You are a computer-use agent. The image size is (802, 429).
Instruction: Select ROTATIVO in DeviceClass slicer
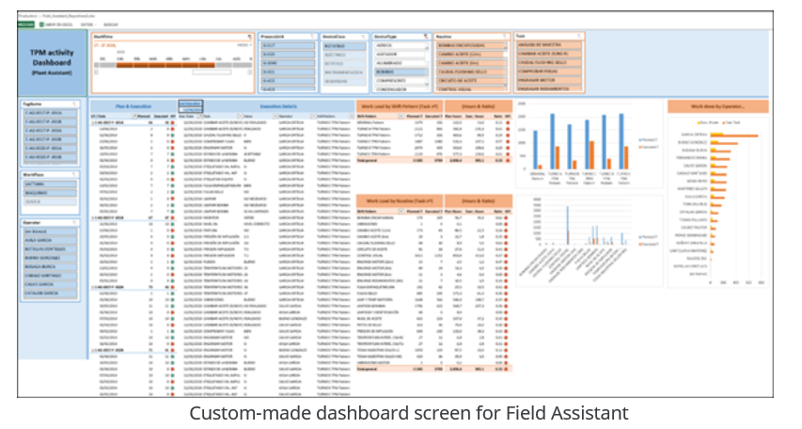pyautogui.click(x=345, y=46)
